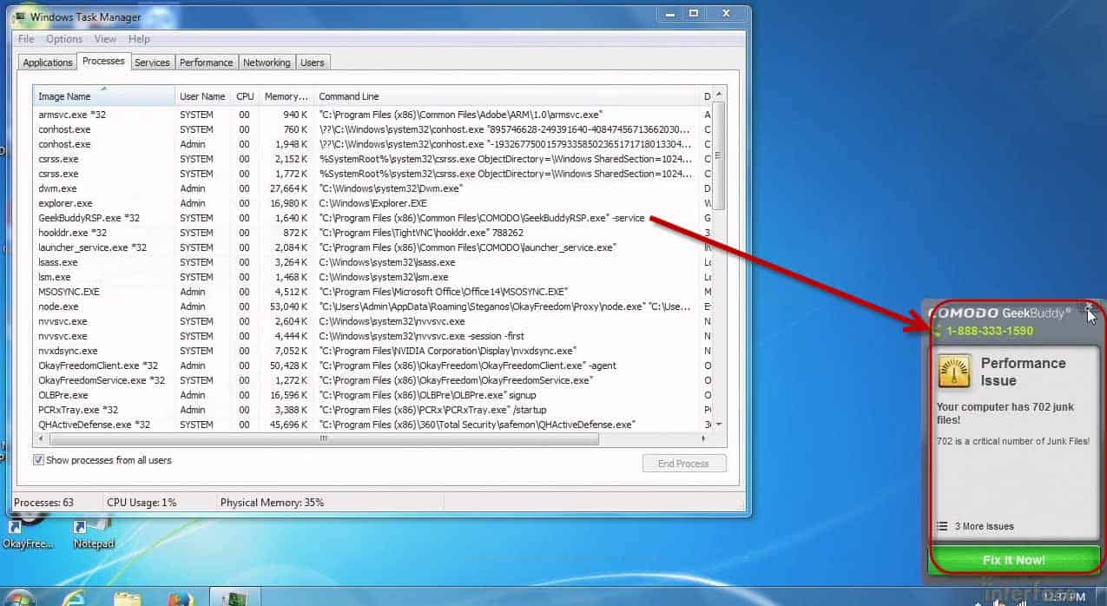1107x606 pixels.
Task: Select the Processes tab
Action: [103, 61]
